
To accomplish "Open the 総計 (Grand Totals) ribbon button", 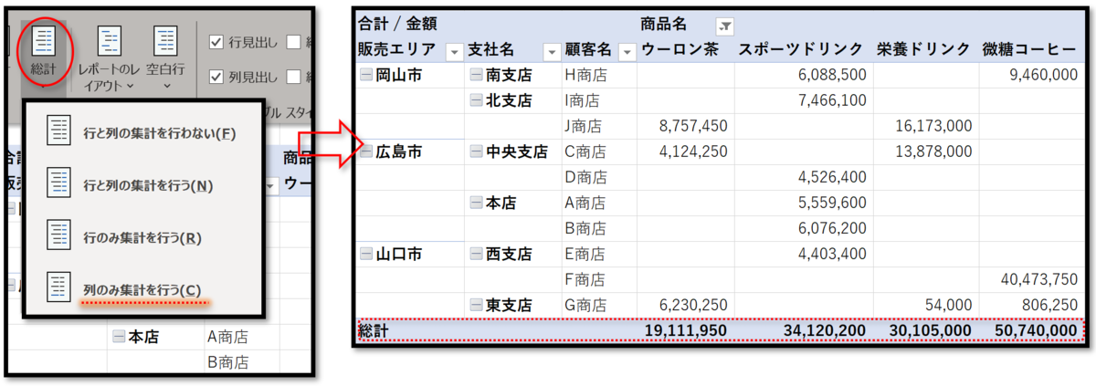I will [x=43, y=52].
